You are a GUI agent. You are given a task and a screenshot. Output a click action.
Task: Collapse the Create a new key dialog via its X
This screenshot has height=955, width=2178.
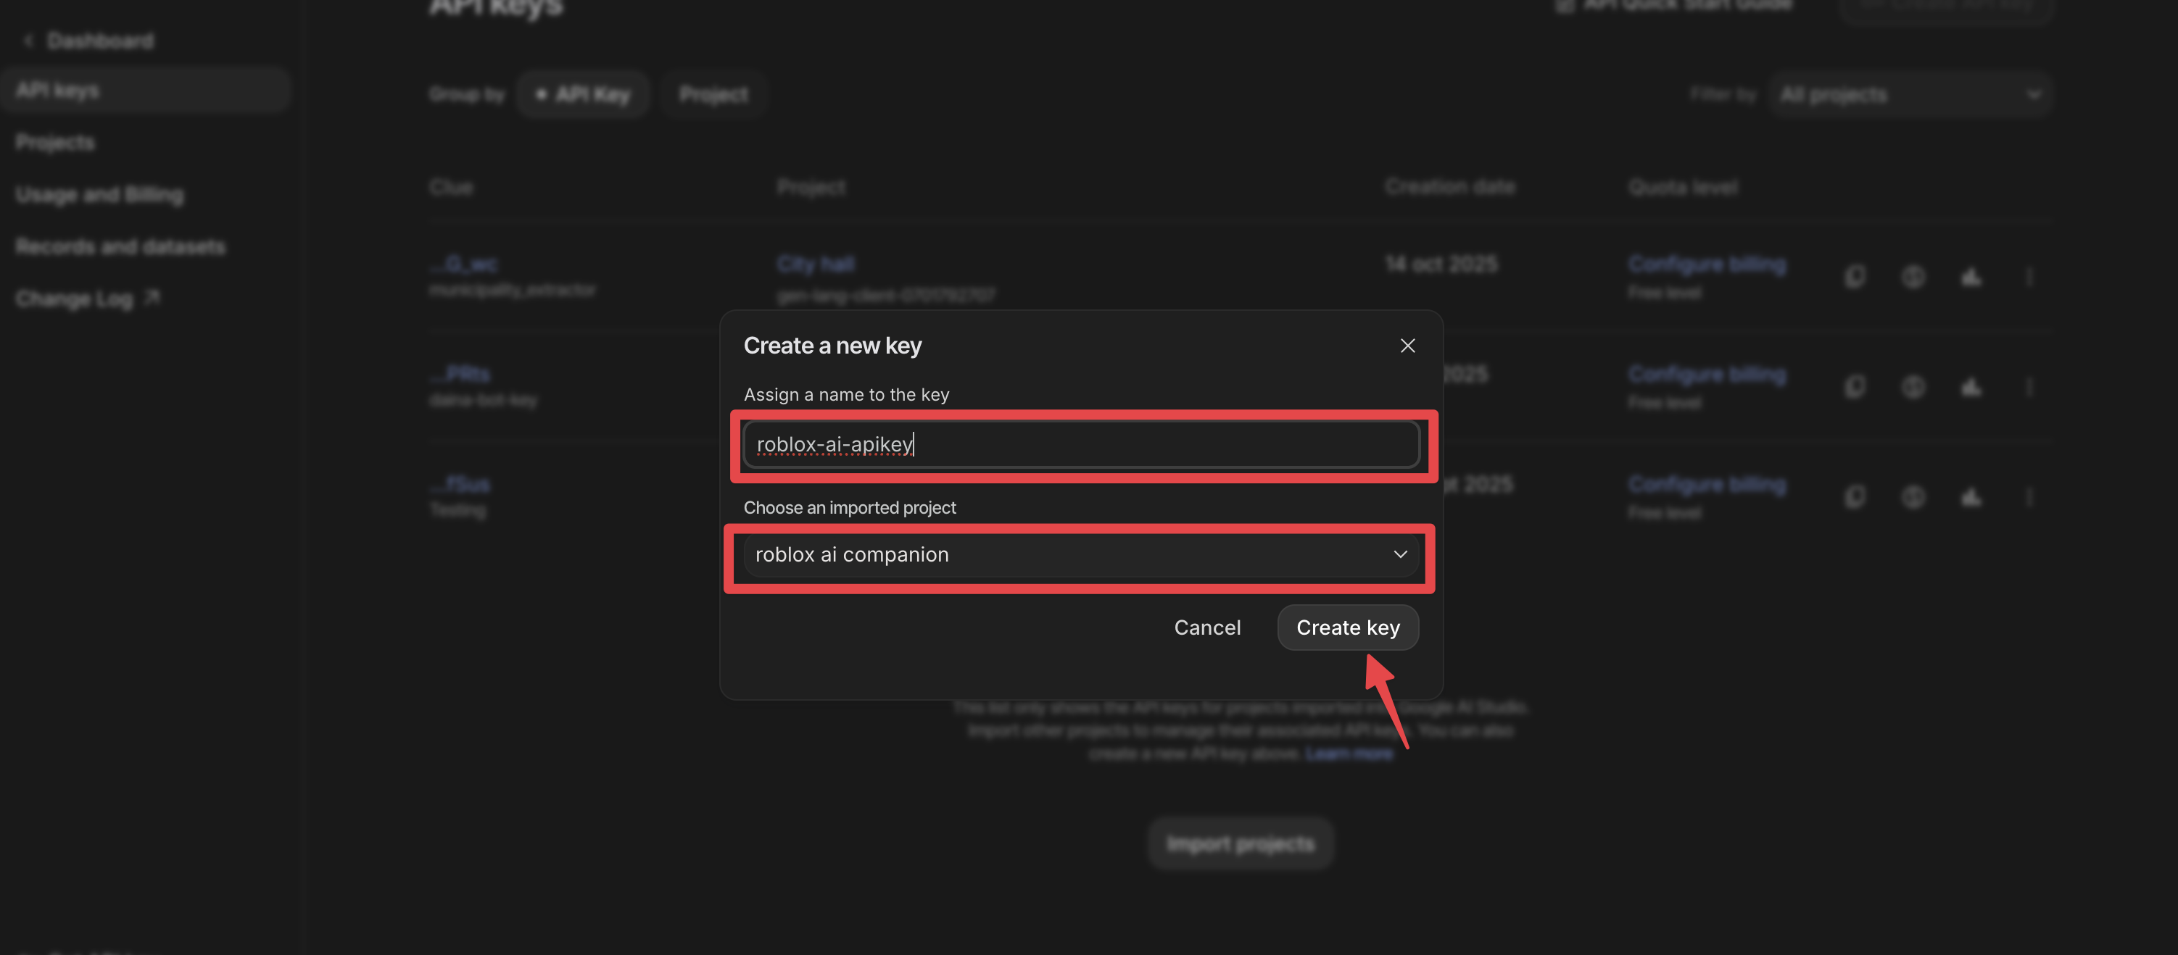1407,345
